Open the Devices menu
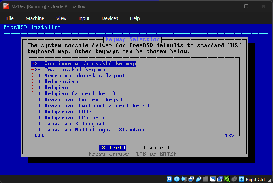The width and height of the screenshot is (273, 183). click(x=110, y=18)
